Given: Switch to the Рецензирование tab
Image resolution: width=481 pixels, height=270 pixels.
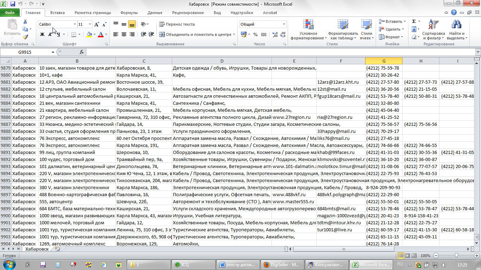Looking at the screenshot, I should [x=188, y=13].
